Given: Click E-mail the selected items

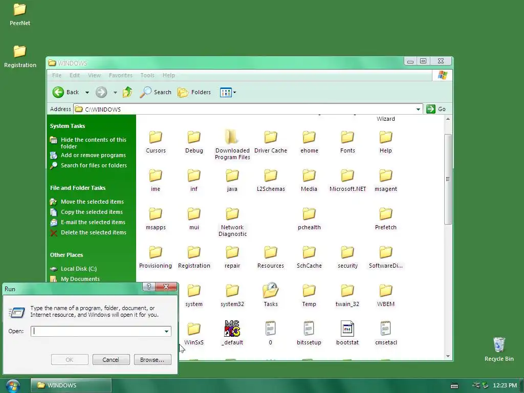Looking at the screenshot, I should [x=93, y=222].
